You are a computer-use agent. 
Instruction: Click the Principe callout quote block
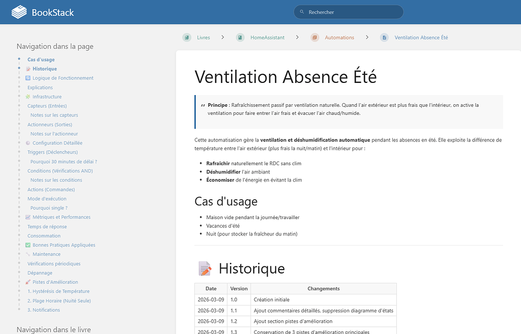349,112
